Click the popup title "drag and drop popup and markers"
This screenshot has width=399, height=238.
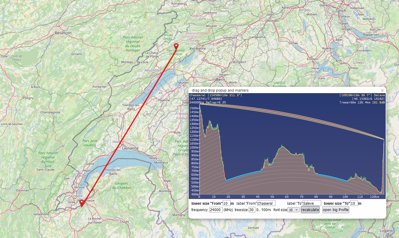click(x=220, y=90)
